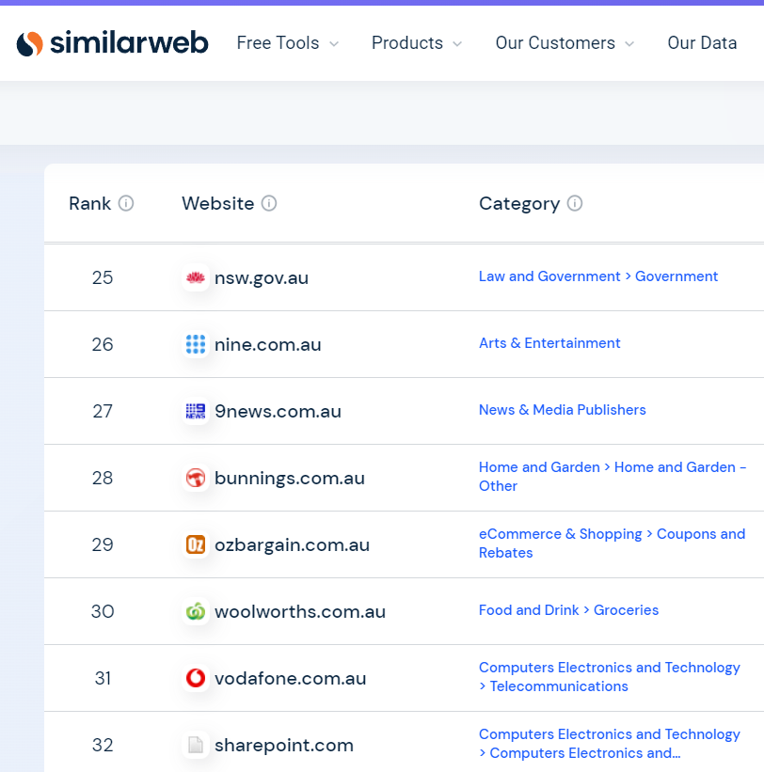The height and width of the screenshot is (772, 764).
Task: Click rank number 30
Action: [x=103, y=612]
